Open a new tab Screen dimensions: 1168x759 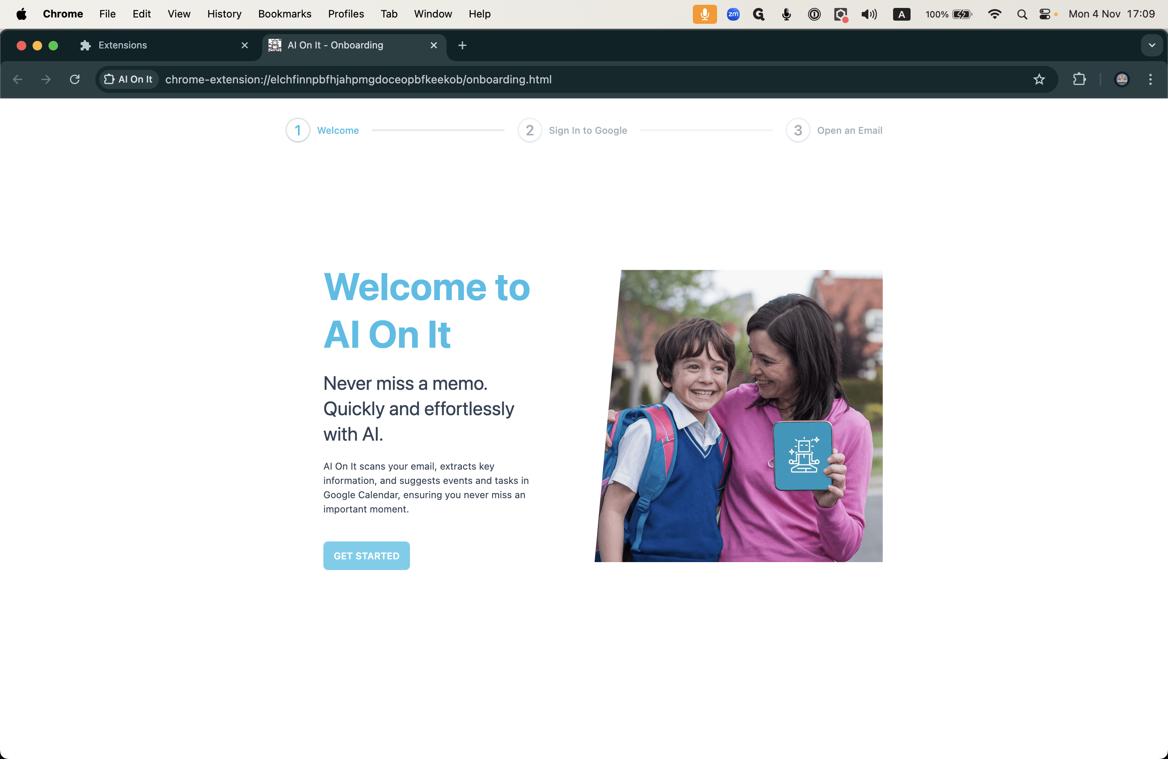462,45
